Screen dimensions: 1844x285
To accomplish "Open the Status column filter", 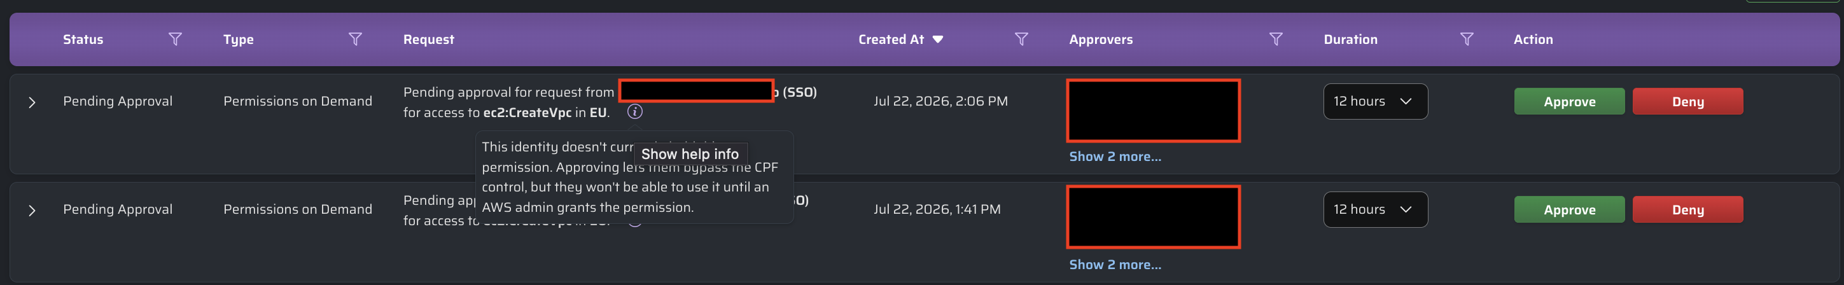I will pyautogui.click(x=174, y=39).
